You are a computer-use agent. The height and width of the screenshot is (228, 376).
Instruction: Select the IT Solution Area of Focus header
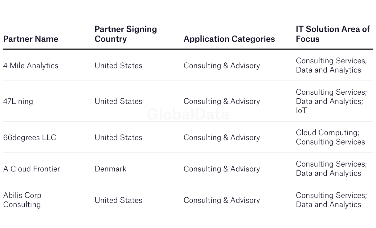(x=333, y=34)
